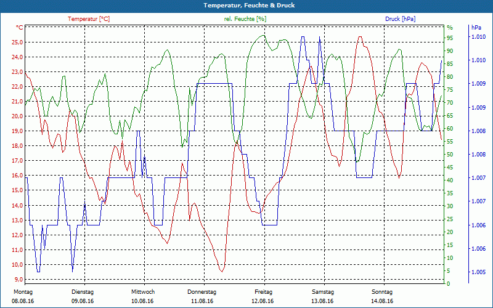Click the green 20 humidity axis tick
493x308 pixels.
pos(450,232)
